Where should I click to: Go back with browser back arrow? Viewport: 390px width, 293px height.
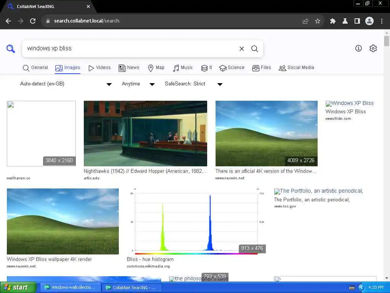[x=8, y=21]
